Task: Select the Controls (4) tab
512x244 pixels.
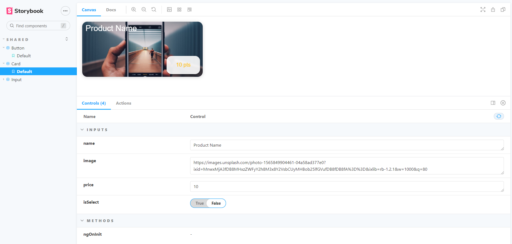Action: pyautogui.click(x=94, y=103)
